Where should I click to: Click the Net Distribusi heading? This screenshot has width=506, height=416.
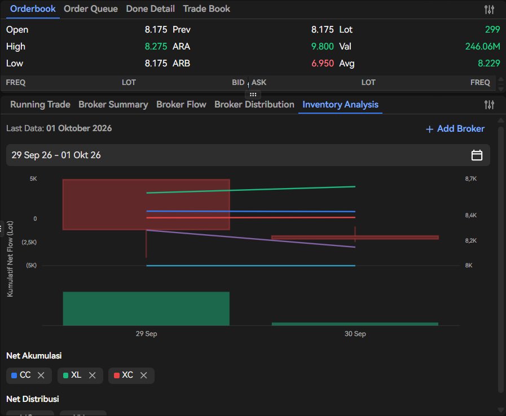tap(33, 399)
